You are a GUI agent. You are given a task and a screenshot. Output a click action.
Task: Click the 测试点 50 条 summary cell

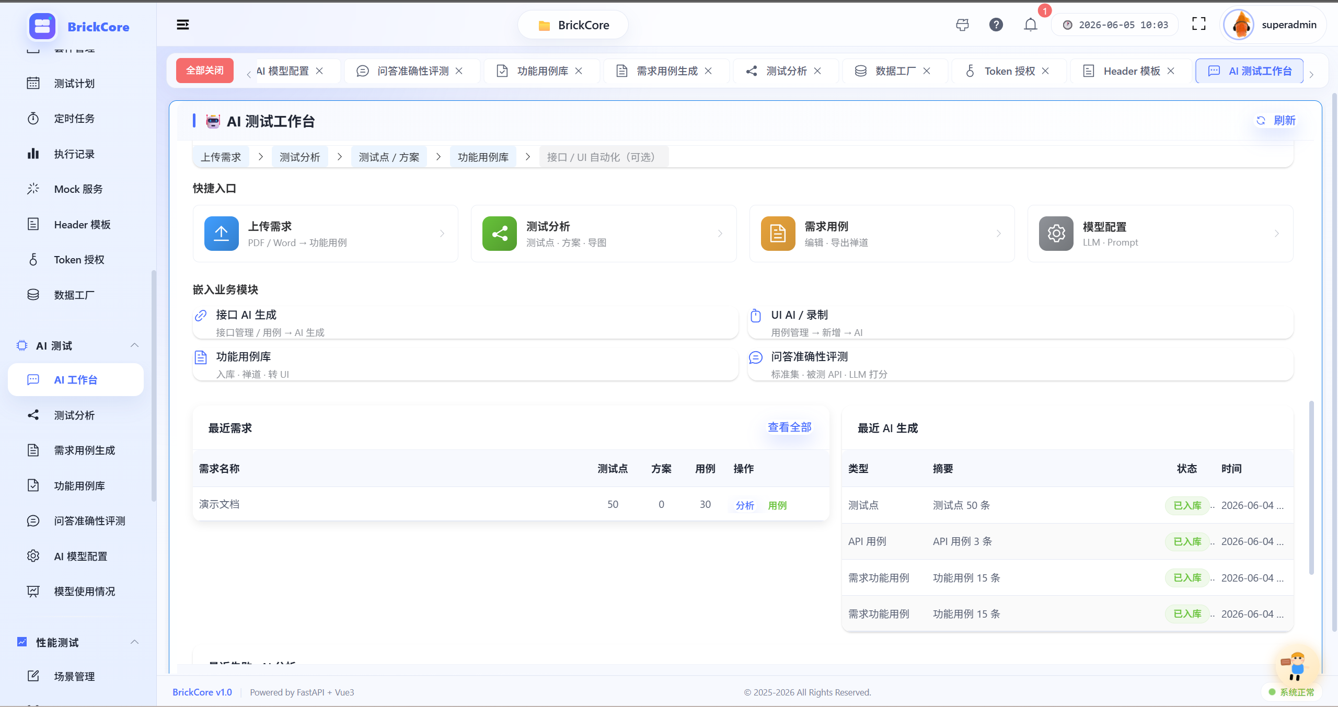(x=961, y=505)
